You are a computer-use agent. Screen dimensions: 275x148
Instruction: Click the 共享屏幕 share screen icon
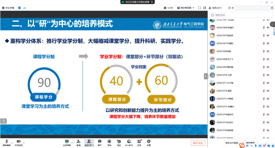(x=67, y=142)
